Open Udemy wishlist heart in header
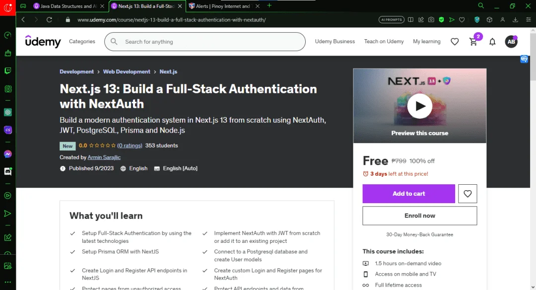 455,42
